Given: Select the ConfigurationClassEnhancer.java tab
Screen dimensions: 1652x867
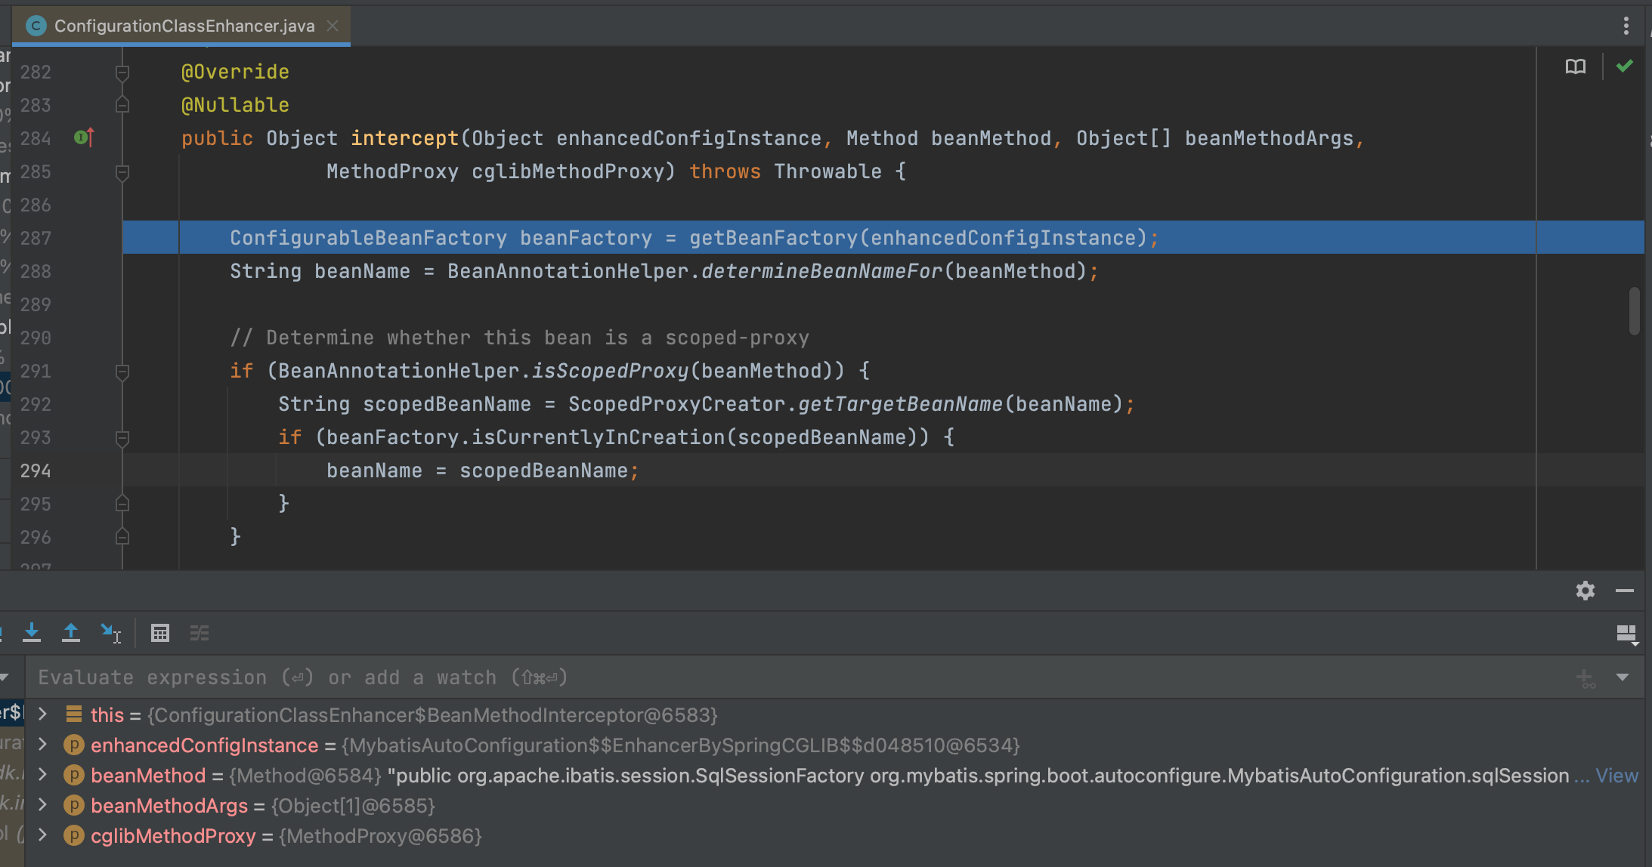Looking at the screenshot, I should [184, 26].
